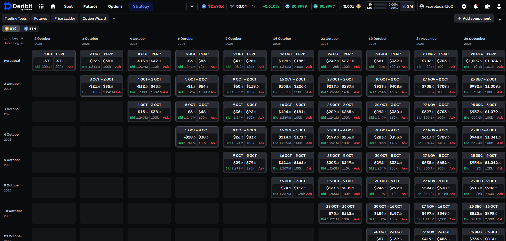
Task: Open the Futures top menu
Action: pyautogui.click(x=90, y=6)
